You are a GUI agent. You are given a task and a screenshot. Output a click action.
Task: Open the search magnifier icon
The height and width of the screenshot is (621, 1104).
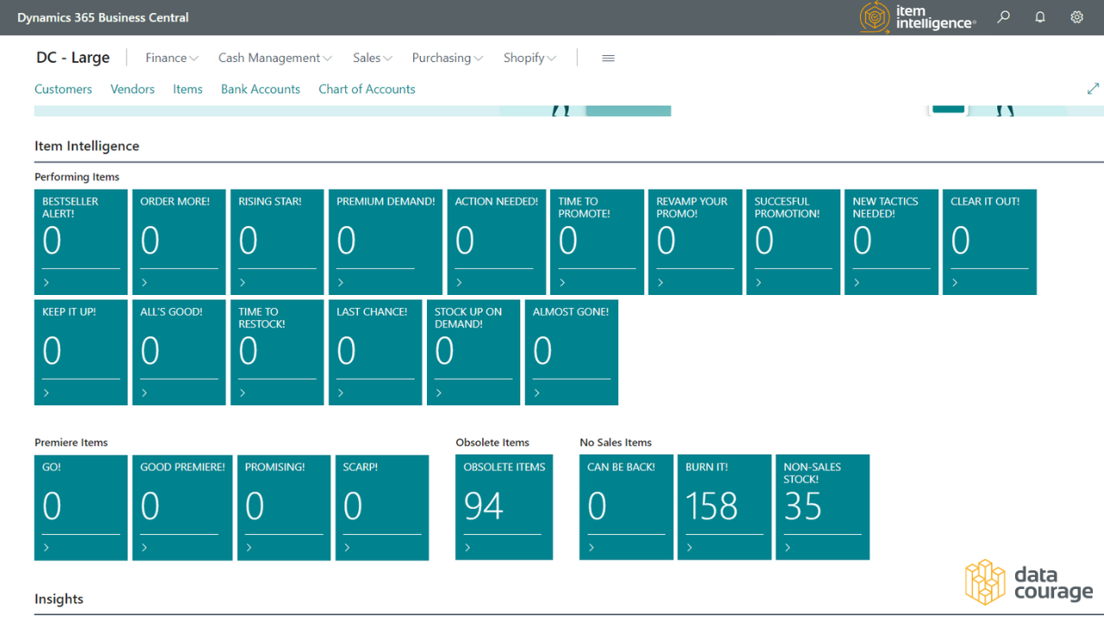1004,17
